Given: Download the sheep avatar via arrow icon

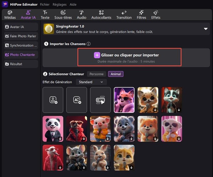Looking at the screenshot, I should pos(60,167).
